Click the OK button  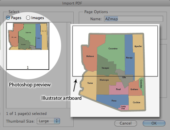pyautogui.click(x=154, y=123)
